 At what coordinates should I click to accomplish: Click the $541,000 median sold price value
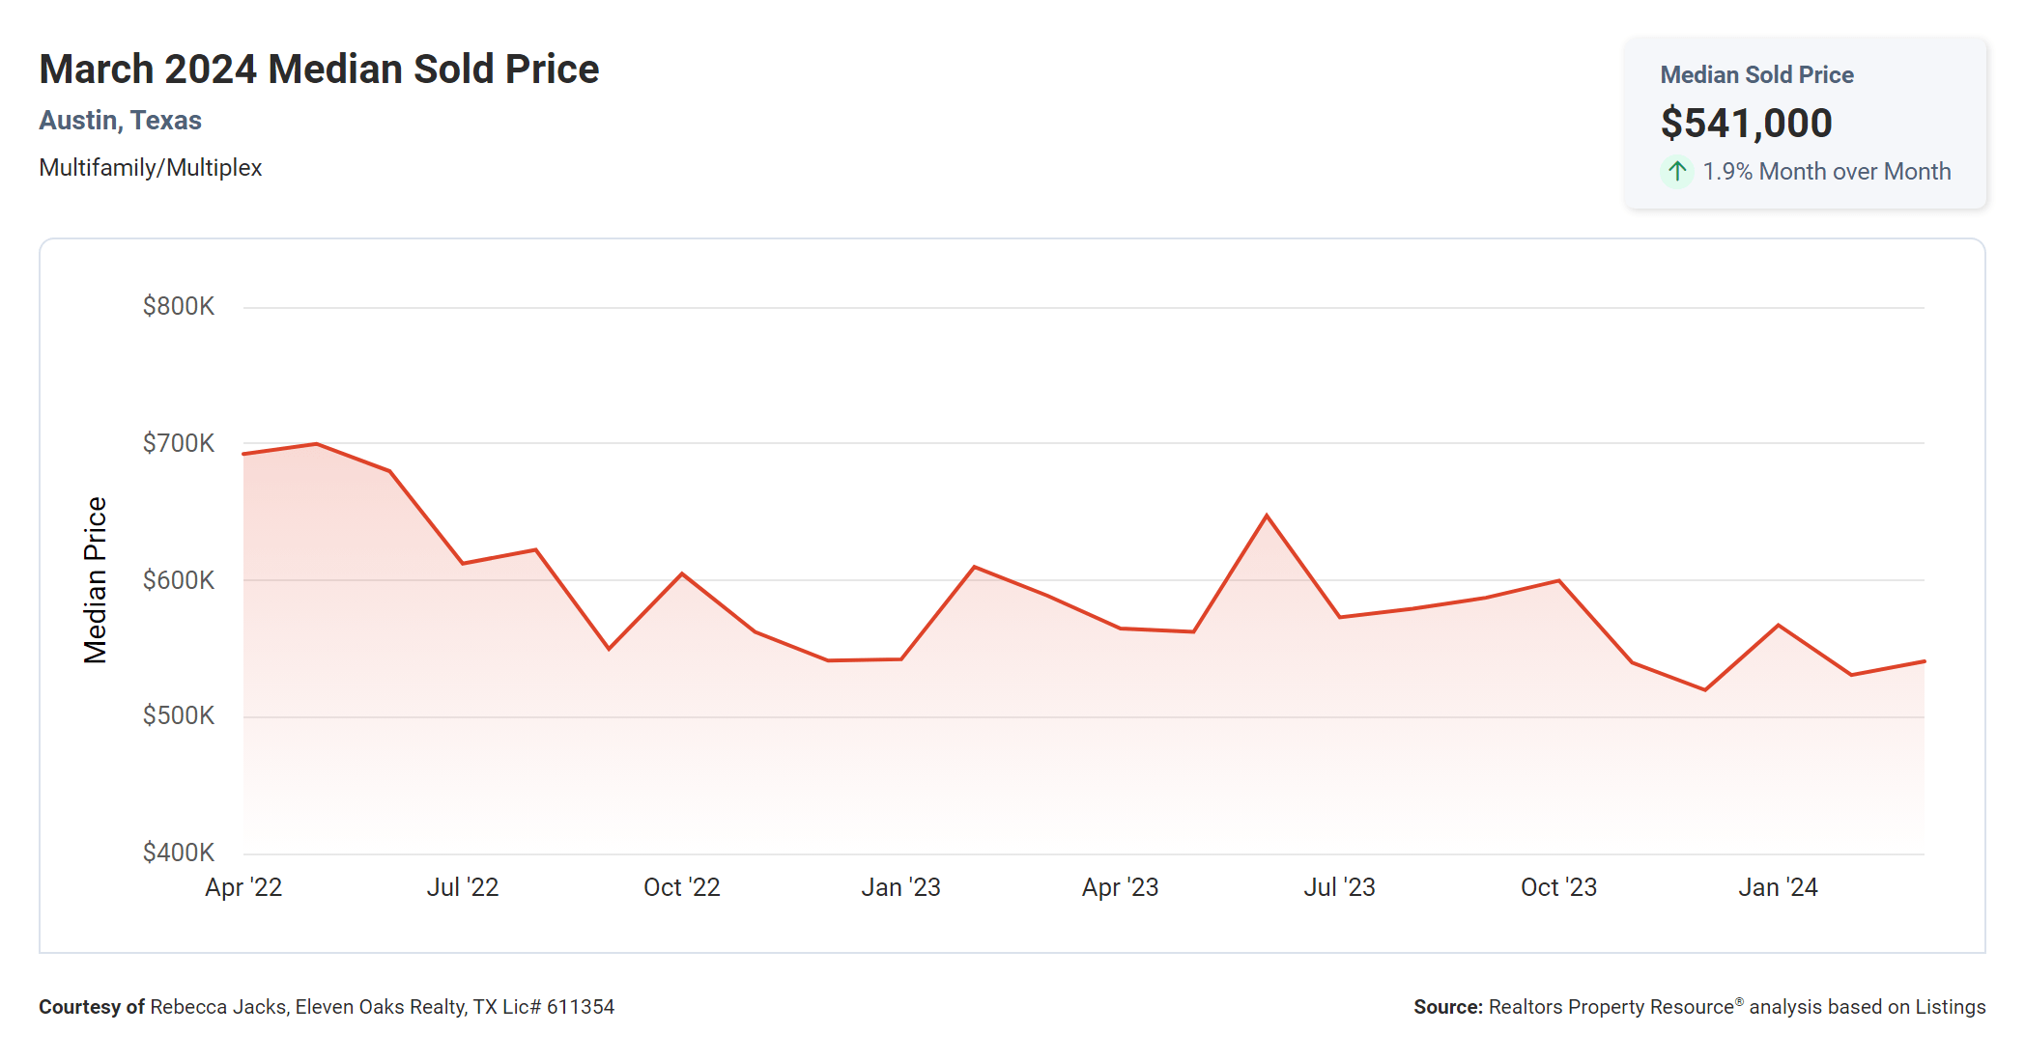tap(1746, 124)
